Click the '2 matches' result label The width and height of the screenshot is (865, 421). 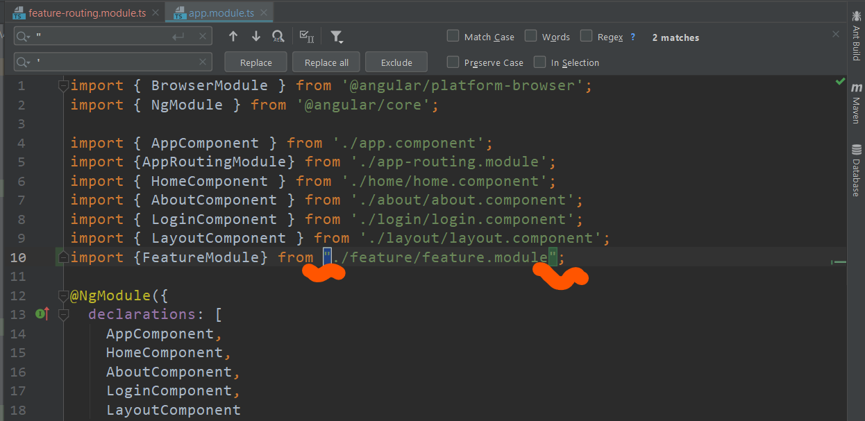[675, 37]
